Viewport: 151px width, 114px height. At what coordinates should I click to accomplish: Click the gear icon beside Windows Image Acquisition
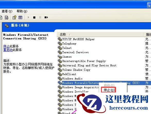[x=60, y=87]
